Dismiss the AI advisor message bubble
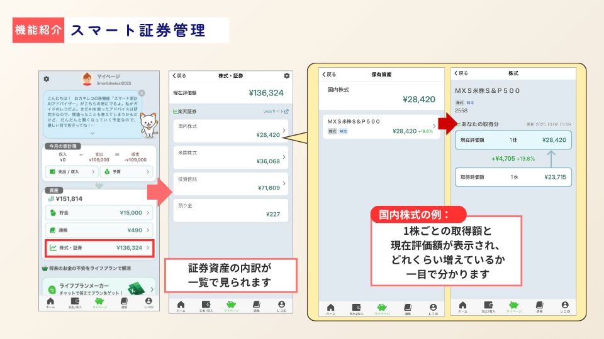Image resolution: width=604 pixels, height=339 pixels. [142, 93]
